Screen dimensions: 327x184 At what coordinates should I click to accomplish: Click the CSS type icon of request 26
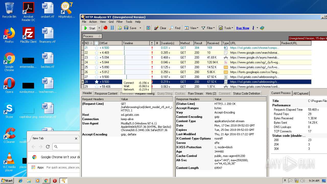click(x=226, y=72)
